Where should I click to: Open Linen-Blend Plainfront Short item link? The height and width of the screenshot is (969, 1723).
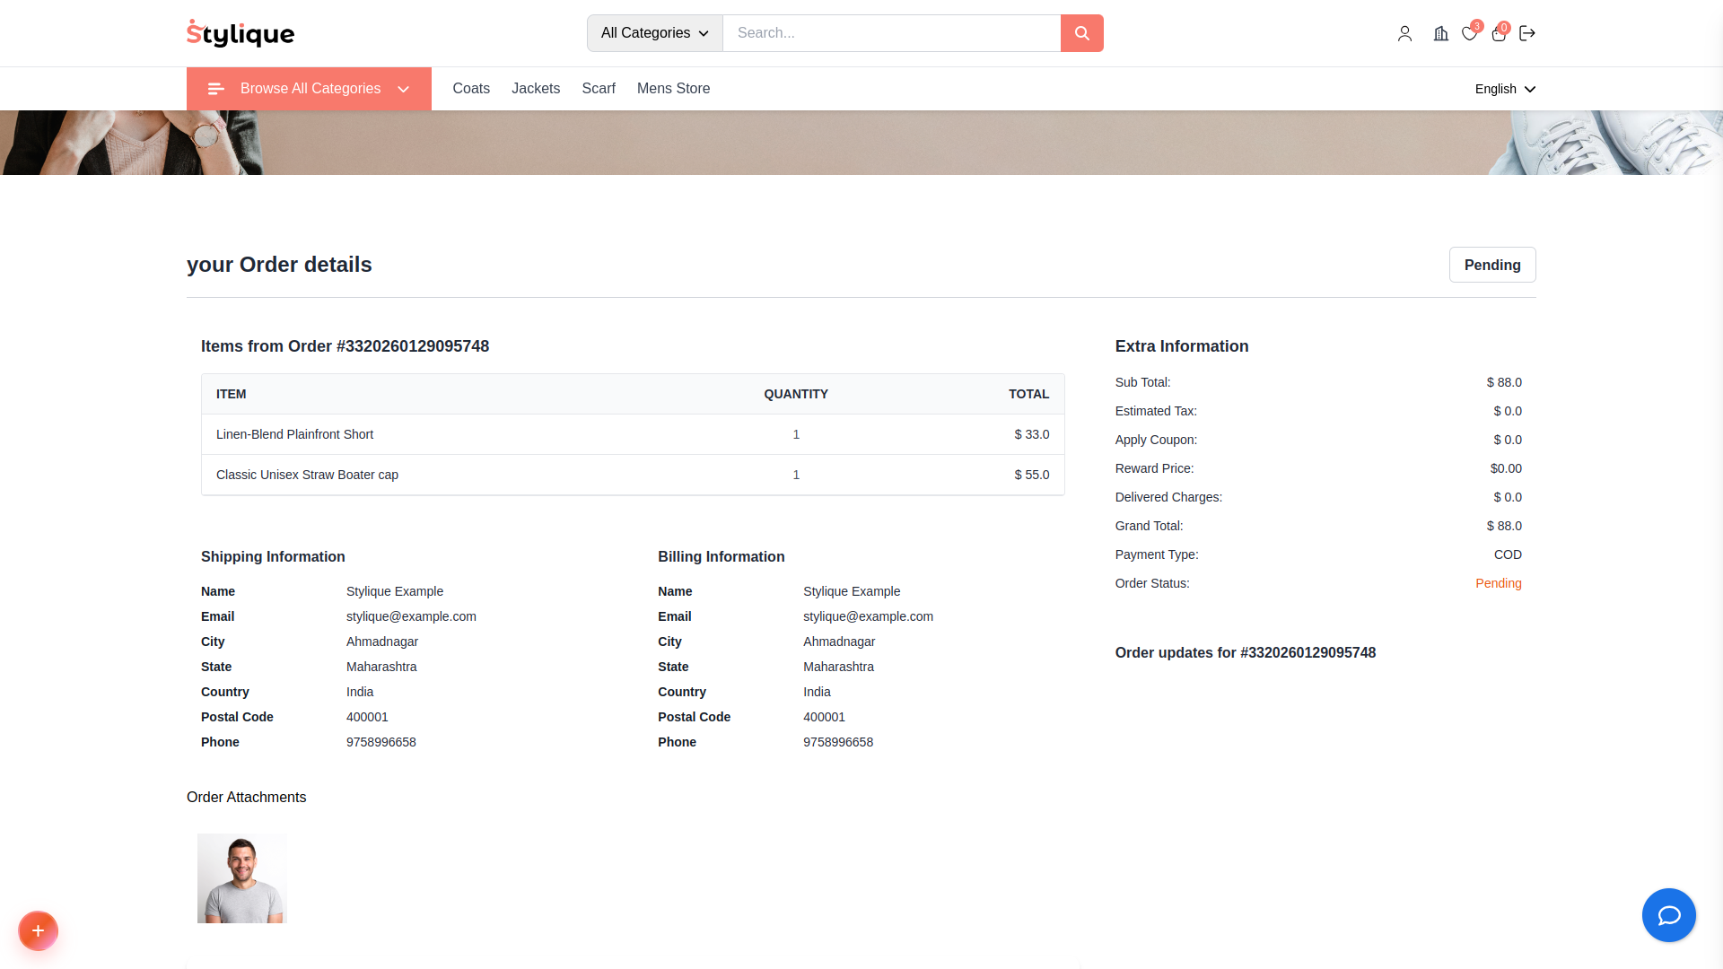[x=294, y=434]
